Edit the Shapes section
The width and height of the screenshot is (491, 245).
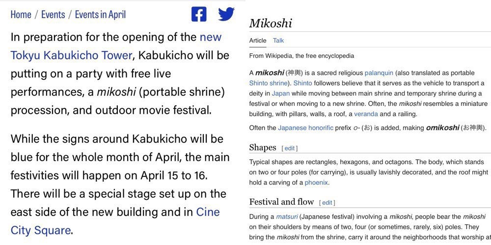click(x=290, y=148)
